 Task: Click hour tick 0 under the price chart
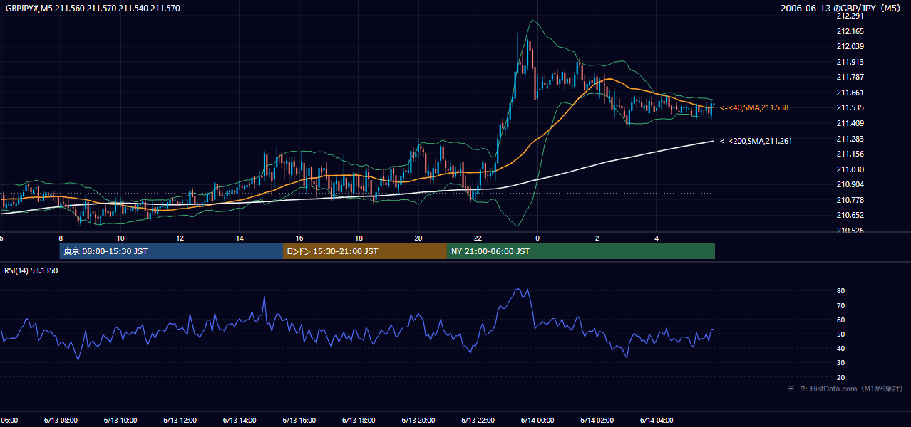[x=537, y=238]
